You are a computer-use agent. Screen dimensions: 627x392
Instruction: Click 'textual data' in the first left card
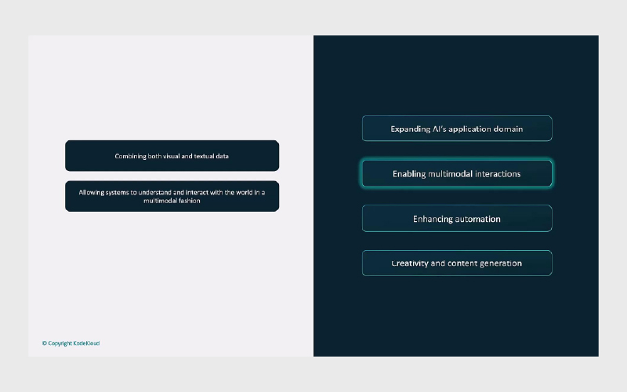pos(211,156)
